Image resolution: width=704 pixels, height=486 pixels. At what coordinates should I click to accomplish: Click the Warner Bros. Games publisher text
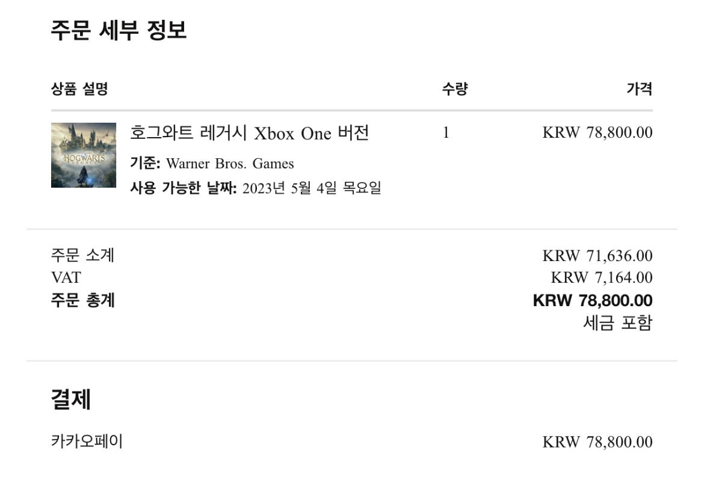[x=230, y=164]
